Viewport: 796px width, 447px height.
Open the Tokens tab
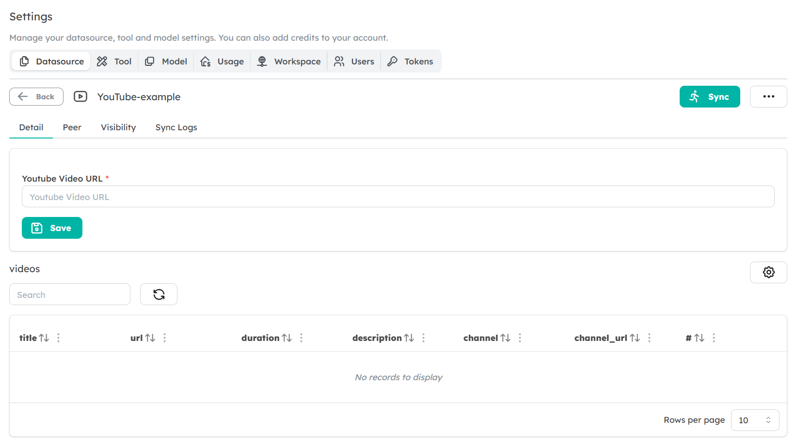411,62
